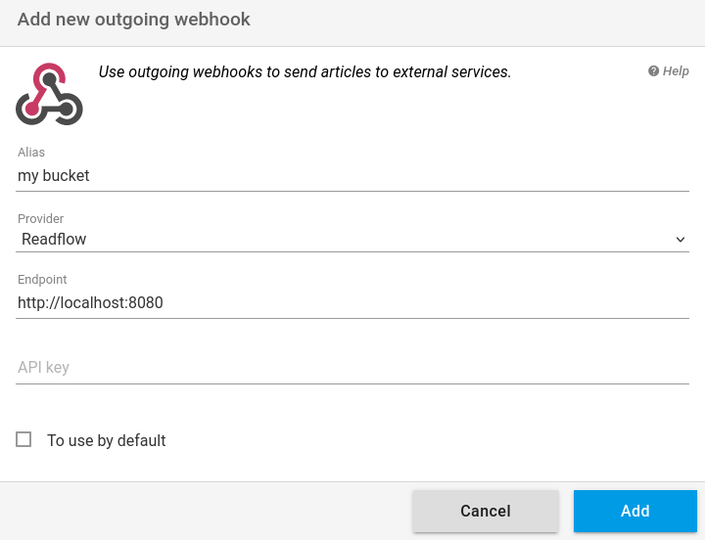Click the Provider dropdown chevron arrow

pyautogui.click(x=681, y=240)
